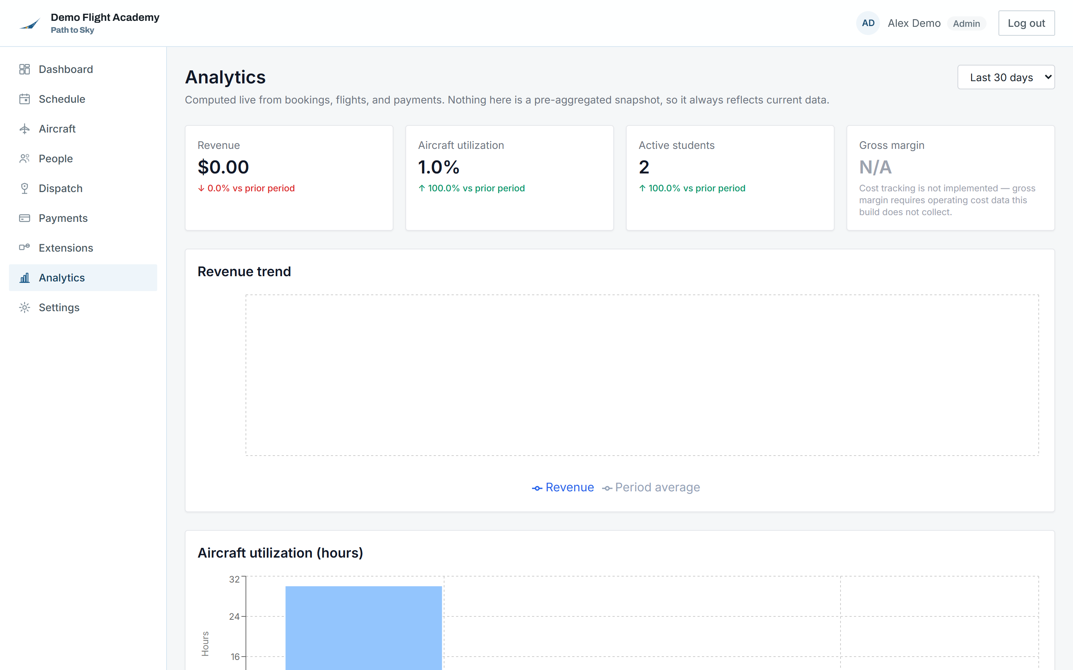Image resolution: width=1073 pixels, height=670 pixels.
Task: Click the Settings gear icon
Action: (24, 307)
